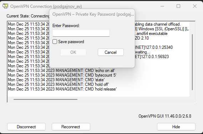Click the OpenVPN GUI version label
Screen dimensions: 203x134
(165, 116)
